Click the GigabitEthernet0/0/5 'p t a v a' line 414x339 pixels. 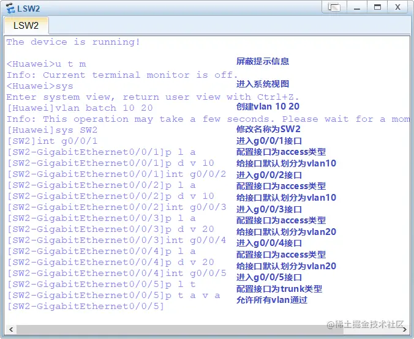[x=113, y=295]
